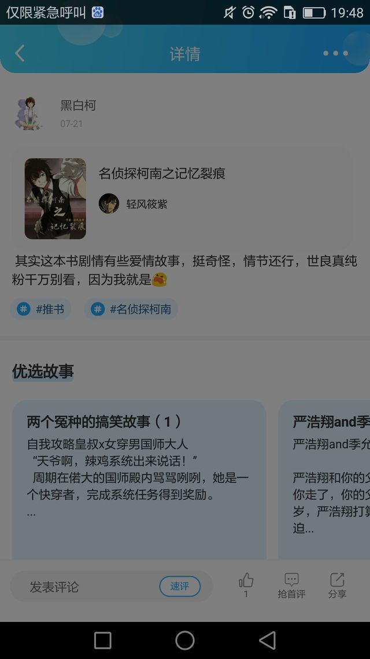Screen dimensions: 370x659
Task: Open 黑白柯 user avatar
Action: 28,114
